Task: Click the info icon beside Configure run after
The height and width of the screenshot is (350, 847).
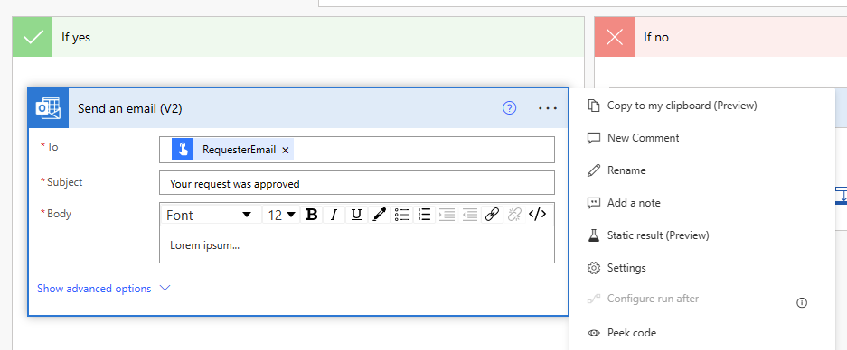Action: click(x=802, y=302)
